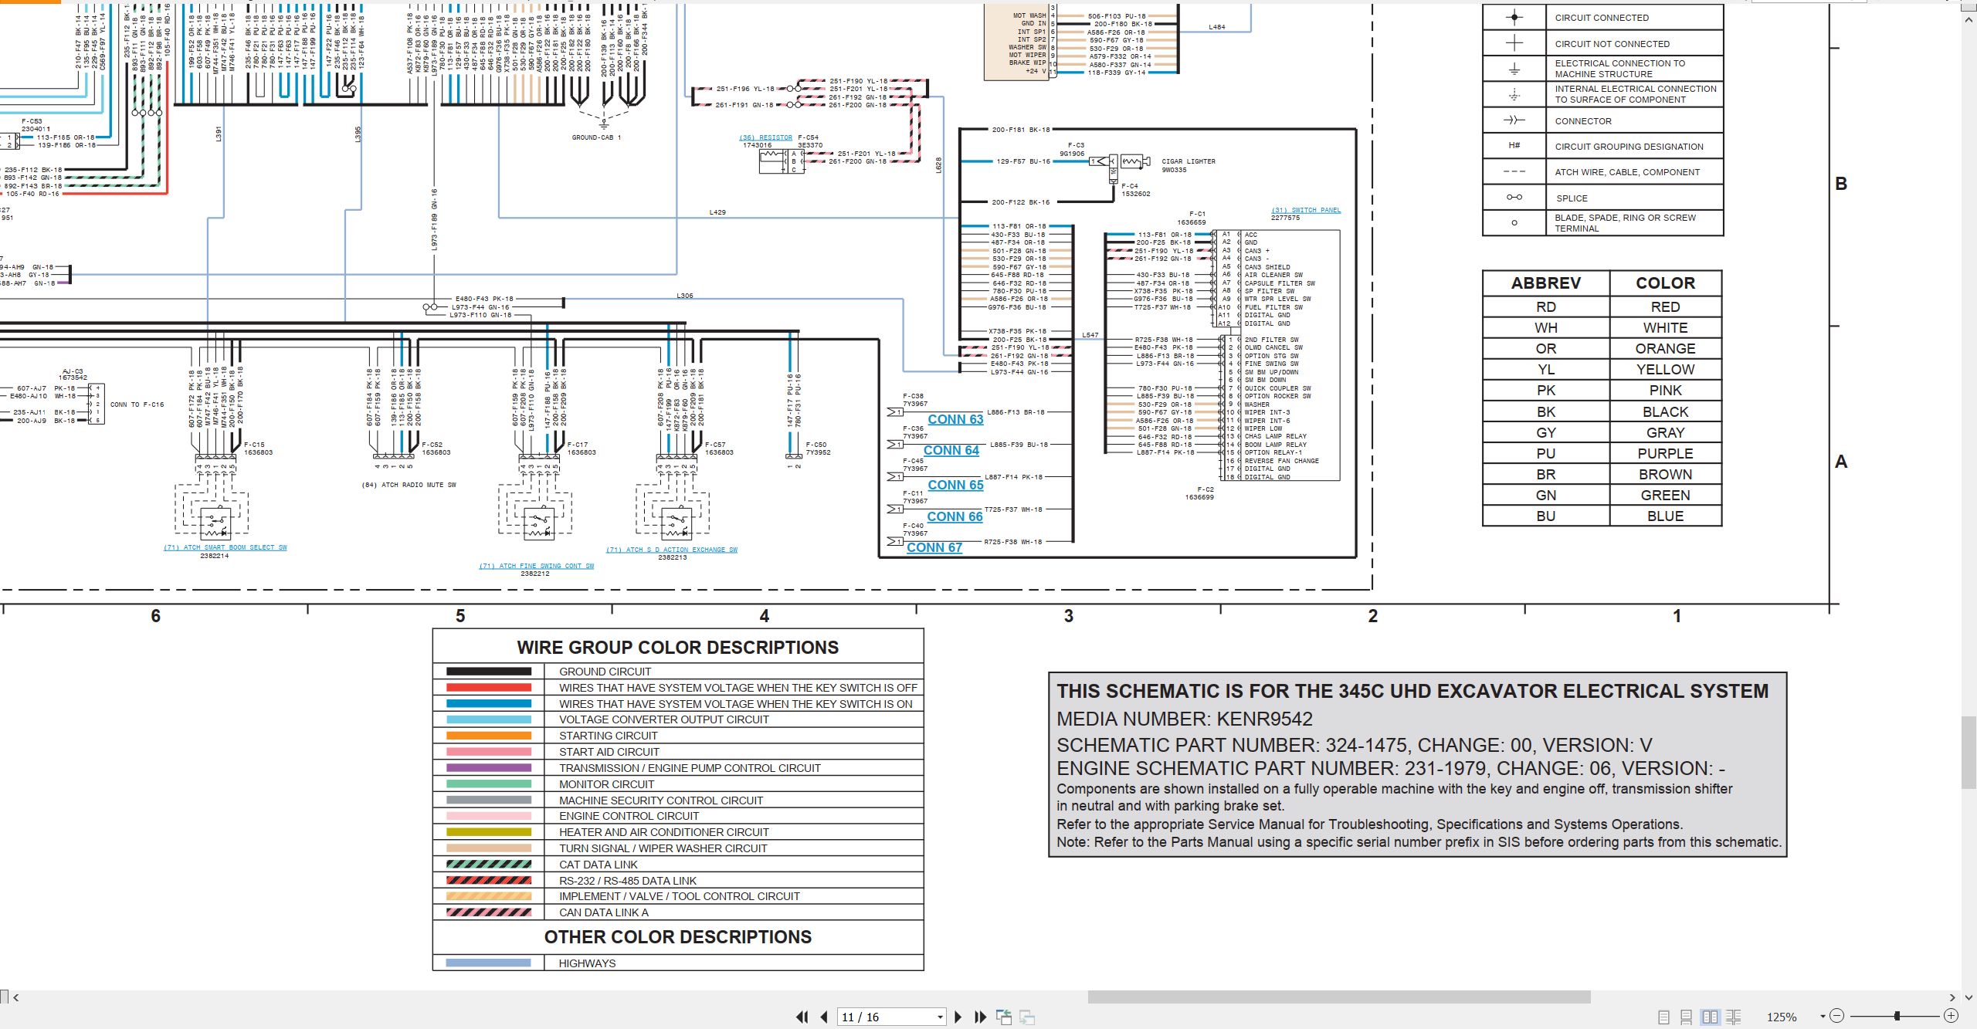1977x1029 pixels.
Task: Switch to continuous page view
Action: pyautogui.click(x=1687, y=1017)
